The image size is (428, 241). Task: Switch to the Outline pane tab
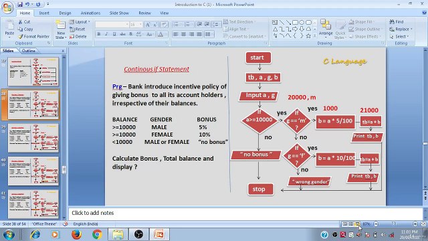(x=28, y=51)
